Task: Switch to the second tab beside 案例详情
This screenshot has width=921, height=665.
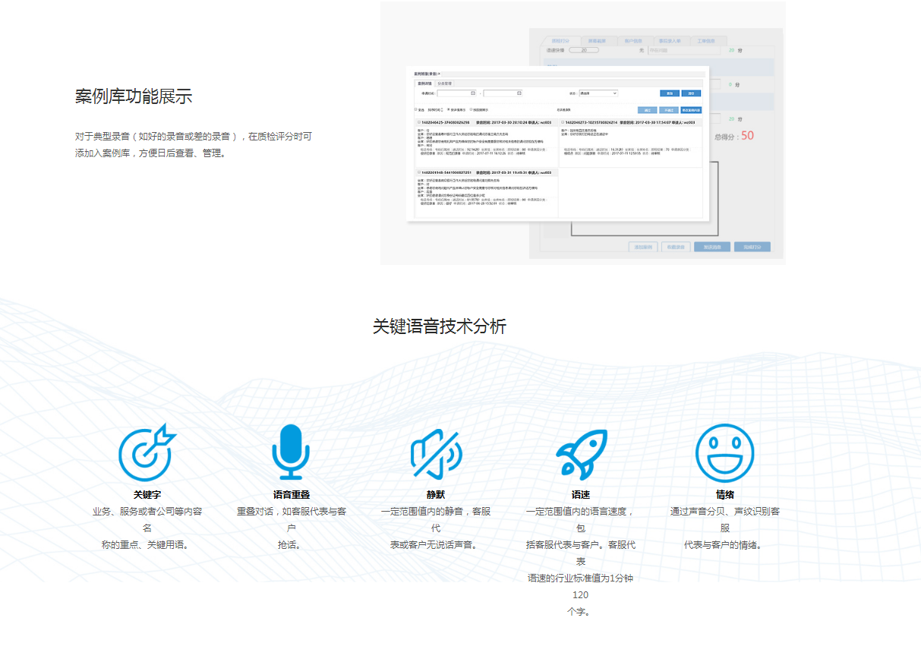Action: 445,83
